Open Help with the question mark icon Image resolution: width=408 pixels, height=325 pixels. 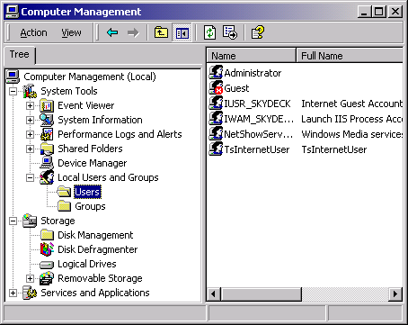tap(258, 32)
